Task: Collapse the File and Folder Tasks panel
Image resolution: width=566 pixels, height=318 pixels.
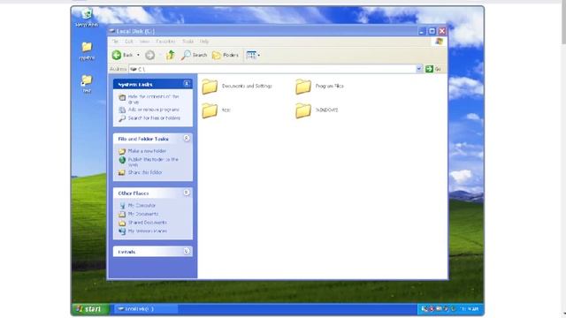Action: [187, 139]
